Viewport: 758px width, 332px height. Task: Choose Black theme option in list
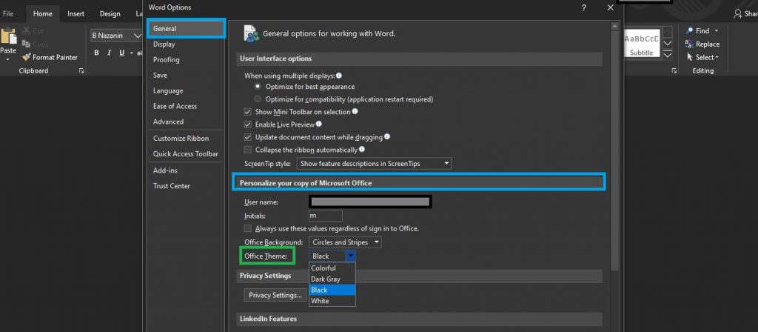332,290
